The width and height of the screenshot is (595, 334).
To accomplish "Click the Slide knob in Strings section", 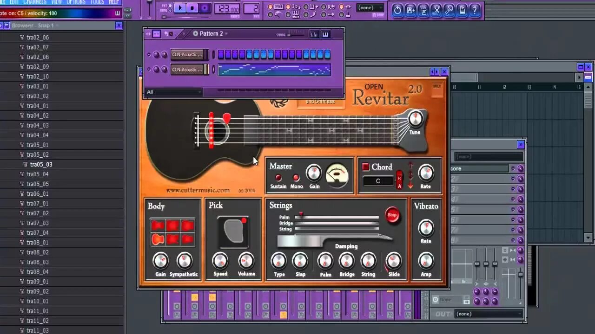I will (393, 261).
